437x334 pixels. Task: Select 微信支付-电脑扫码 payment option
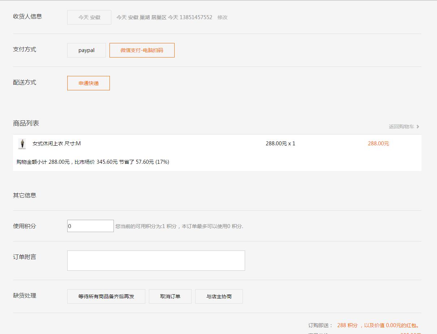click(142, 50)
